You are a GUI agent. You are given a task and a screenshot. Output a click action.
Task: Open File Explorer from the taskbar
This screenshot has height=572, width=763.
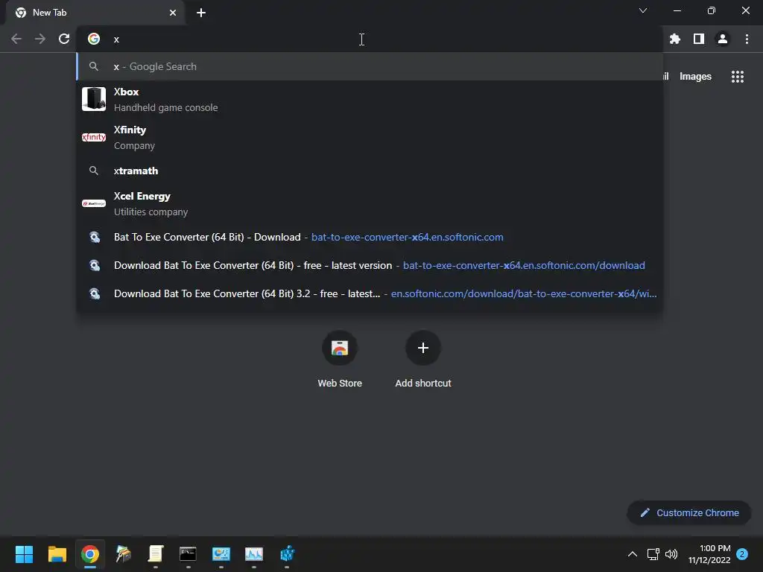pyautogui.click(x=57, y=554)
